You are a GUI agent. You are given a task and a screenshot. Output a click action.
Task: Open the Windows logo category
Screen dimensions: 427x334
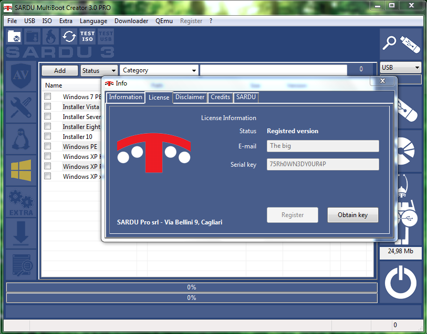[x=21, y=170]
